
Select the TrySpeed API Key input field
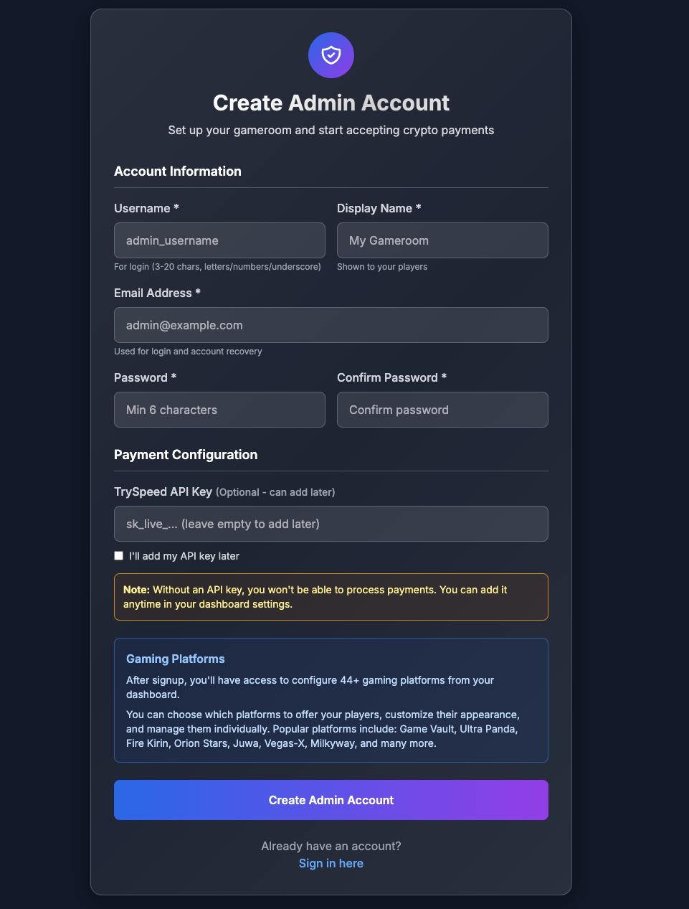331,524
